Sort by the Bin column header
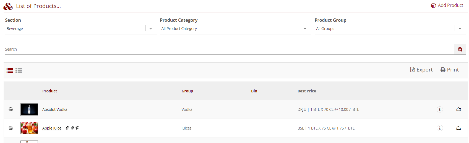 point(254,91)
